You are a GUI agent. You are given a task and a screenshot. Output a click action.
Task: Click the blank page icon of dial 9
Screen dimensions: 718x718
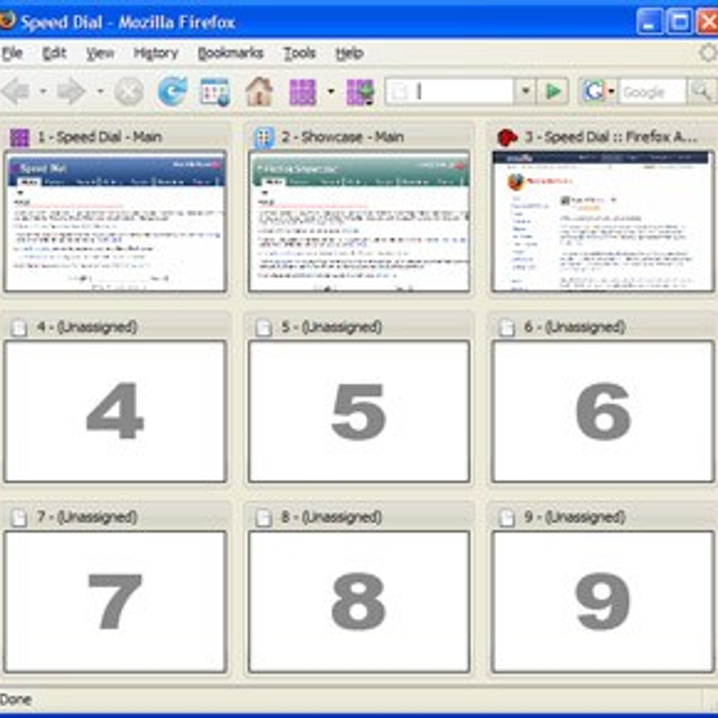point(507,518)
